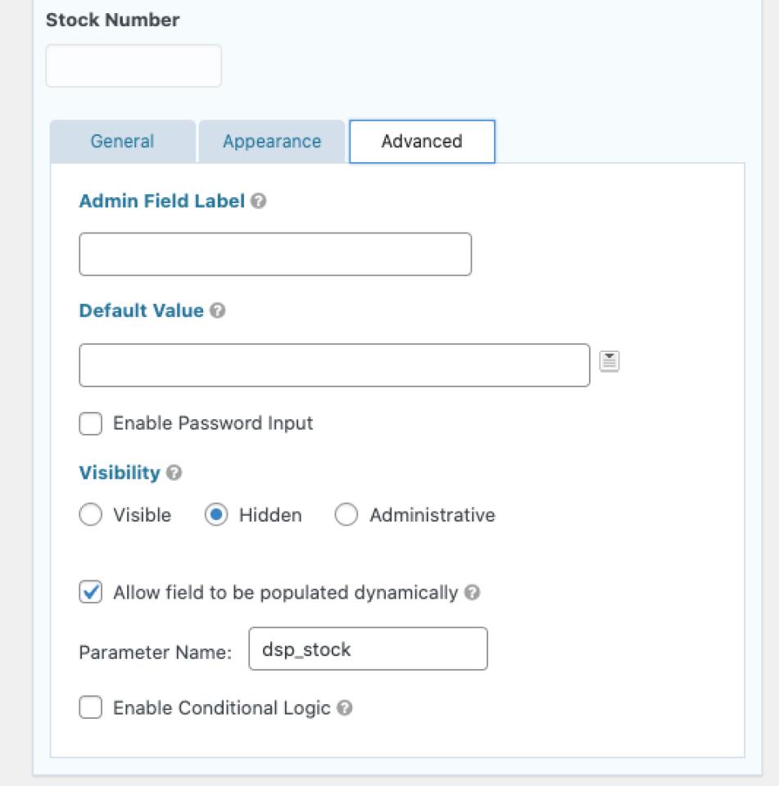
Task: Click the Stock Number preview input
Action: [x=134, y=66]
